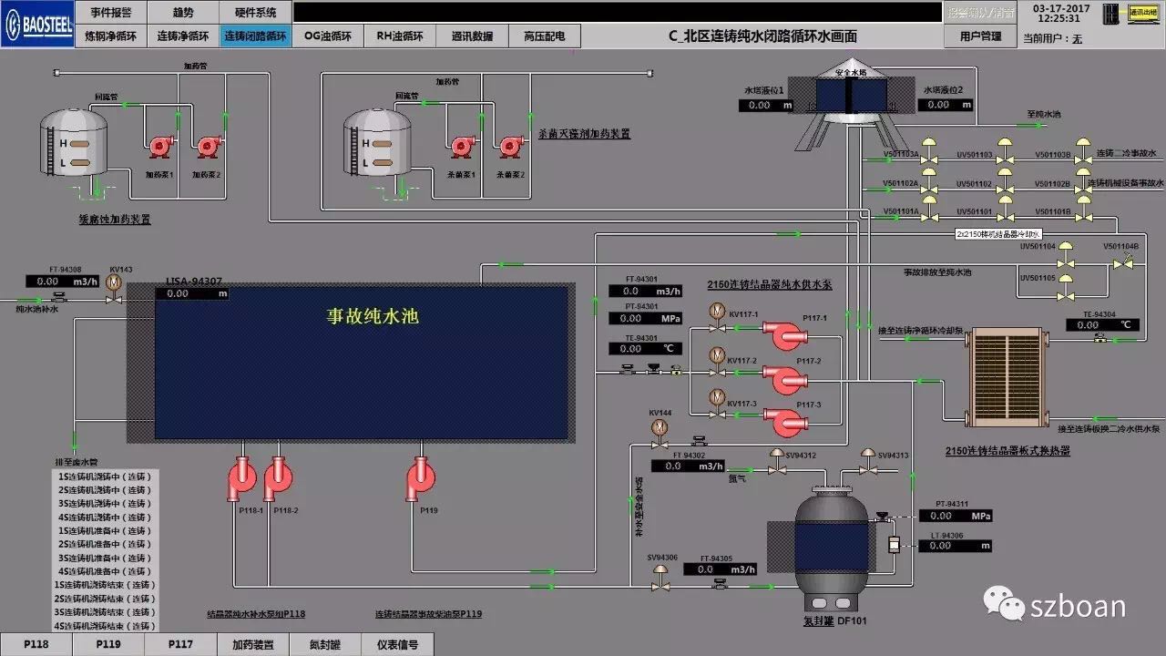Switch to the OG浊循环 screen

[328, 36]
